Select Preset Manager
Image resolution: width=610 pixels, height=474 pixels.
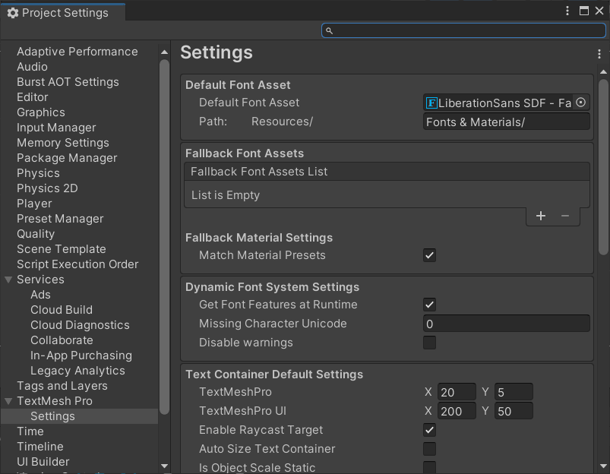[x=60, y=218]
